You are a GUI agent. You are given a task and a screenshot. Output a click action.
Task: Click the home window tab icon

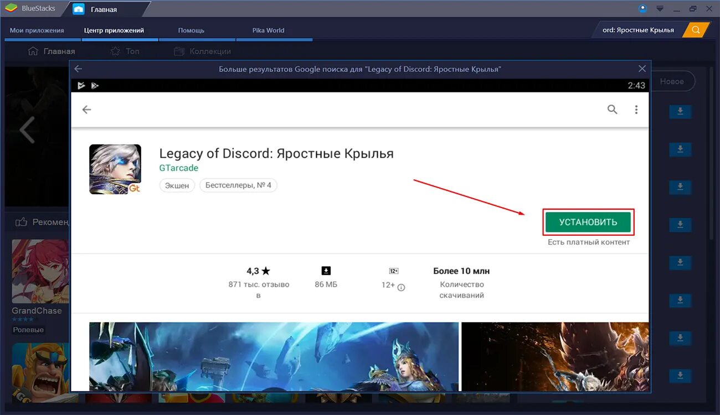click(x=79, y=9)
